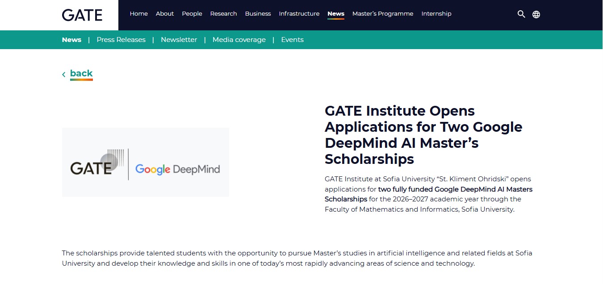Select the News tab in the green bar
Viewport: 603px width, 284px height.
point(71,40)
